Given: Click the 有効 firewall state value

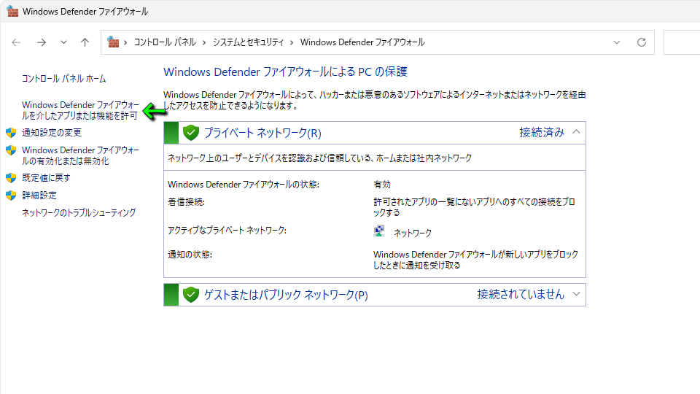Looking at the screenshot, I should 382,185.
